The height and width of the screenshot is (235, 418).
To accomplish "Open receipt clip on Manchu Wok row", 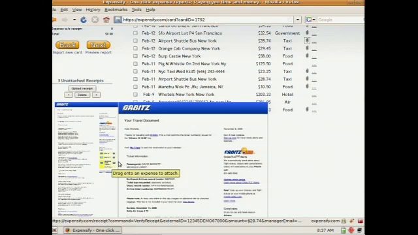I will 307,86.
